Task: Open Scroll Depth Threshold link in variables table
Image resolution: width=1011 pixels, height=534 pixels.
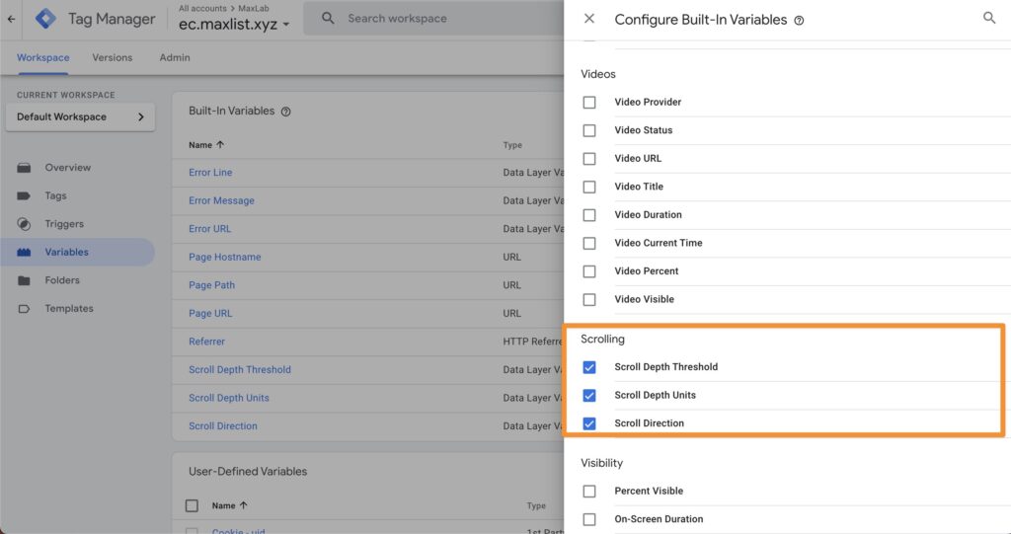Action: 239,369
